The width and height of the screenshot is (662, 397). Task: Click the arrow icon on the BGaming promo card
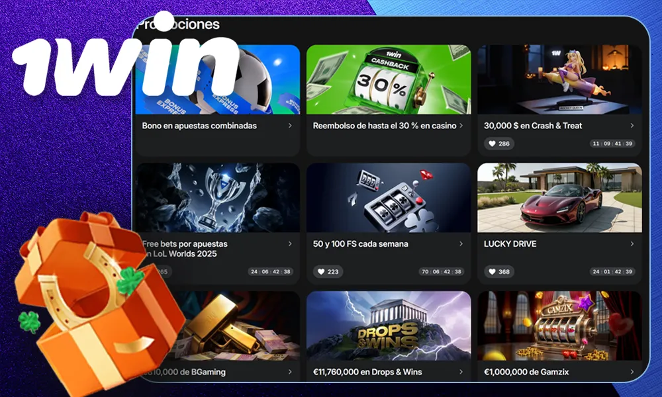[x=289, y=372]
